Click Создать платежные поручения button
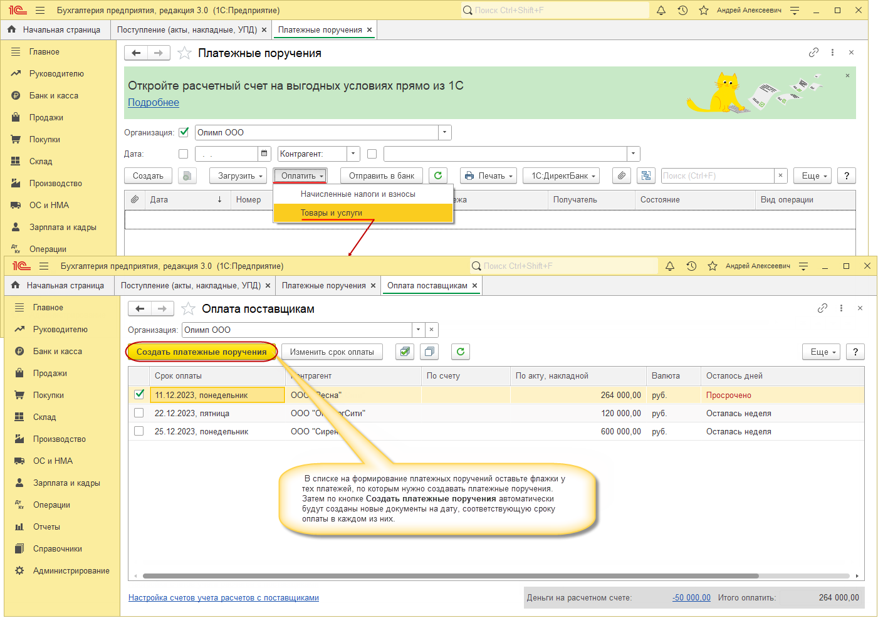This screenshot has height=618, width=878. 202,352
